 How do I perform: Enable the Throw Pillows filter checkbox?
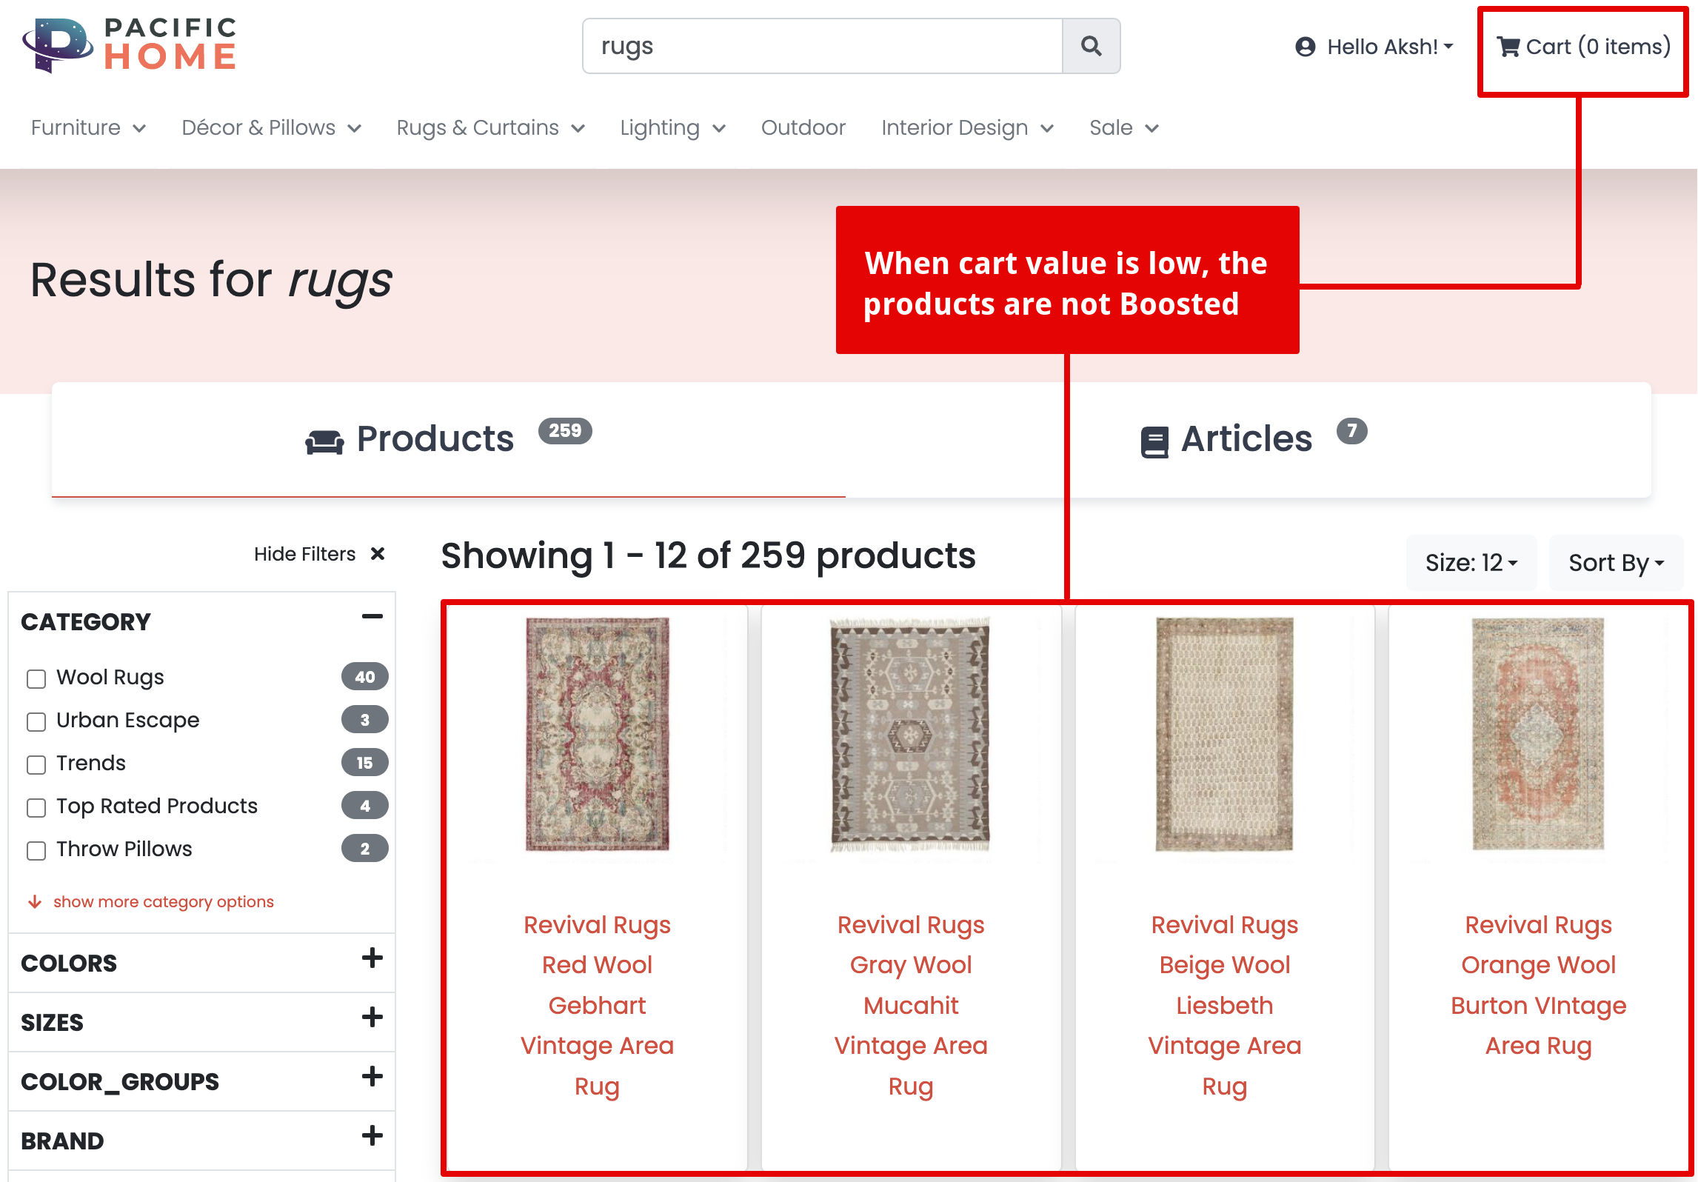pyautogui.click(x=36, y=850)
